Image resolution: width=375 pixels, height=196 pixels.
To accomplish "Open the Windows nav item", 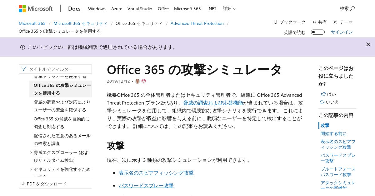I will (97, 9).
